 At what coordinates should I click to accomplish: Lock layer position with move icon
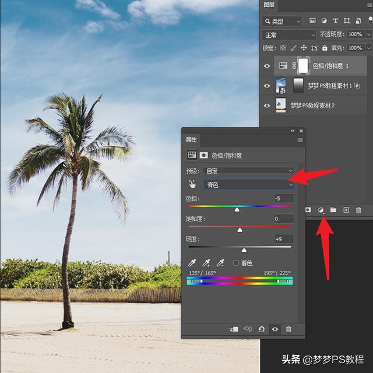coord(304,48)
